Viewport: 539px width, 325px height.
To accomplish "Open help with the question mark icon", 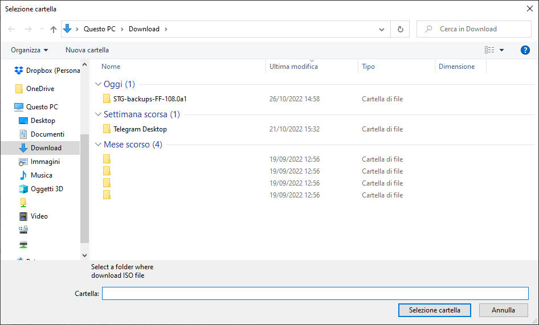I will tap(525, 50).
